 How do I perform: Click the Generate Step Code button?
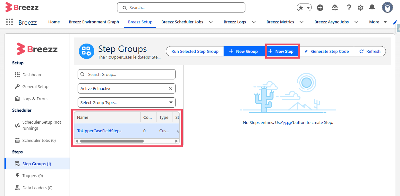tap(327, 51)
